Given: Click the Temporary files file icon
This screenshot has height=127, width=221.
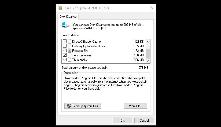Looking at the screenshot, I should 69,55.
